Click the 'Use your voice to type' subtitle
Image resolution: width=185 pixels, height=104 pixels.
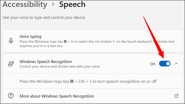44,17
